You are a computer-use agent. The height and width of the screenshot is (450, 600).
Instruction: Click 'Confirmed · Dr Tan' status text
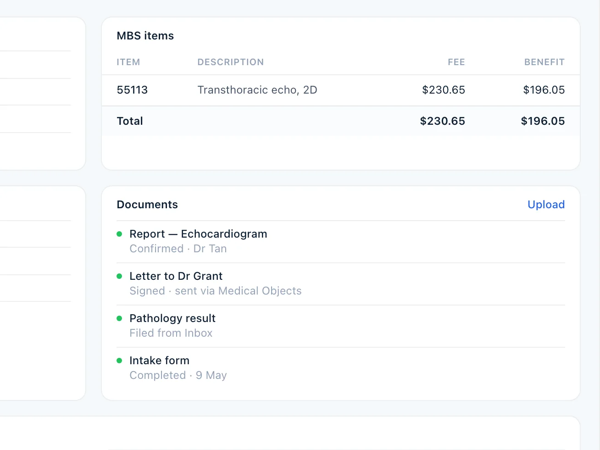pyautogui.click(x=178, y=249)
